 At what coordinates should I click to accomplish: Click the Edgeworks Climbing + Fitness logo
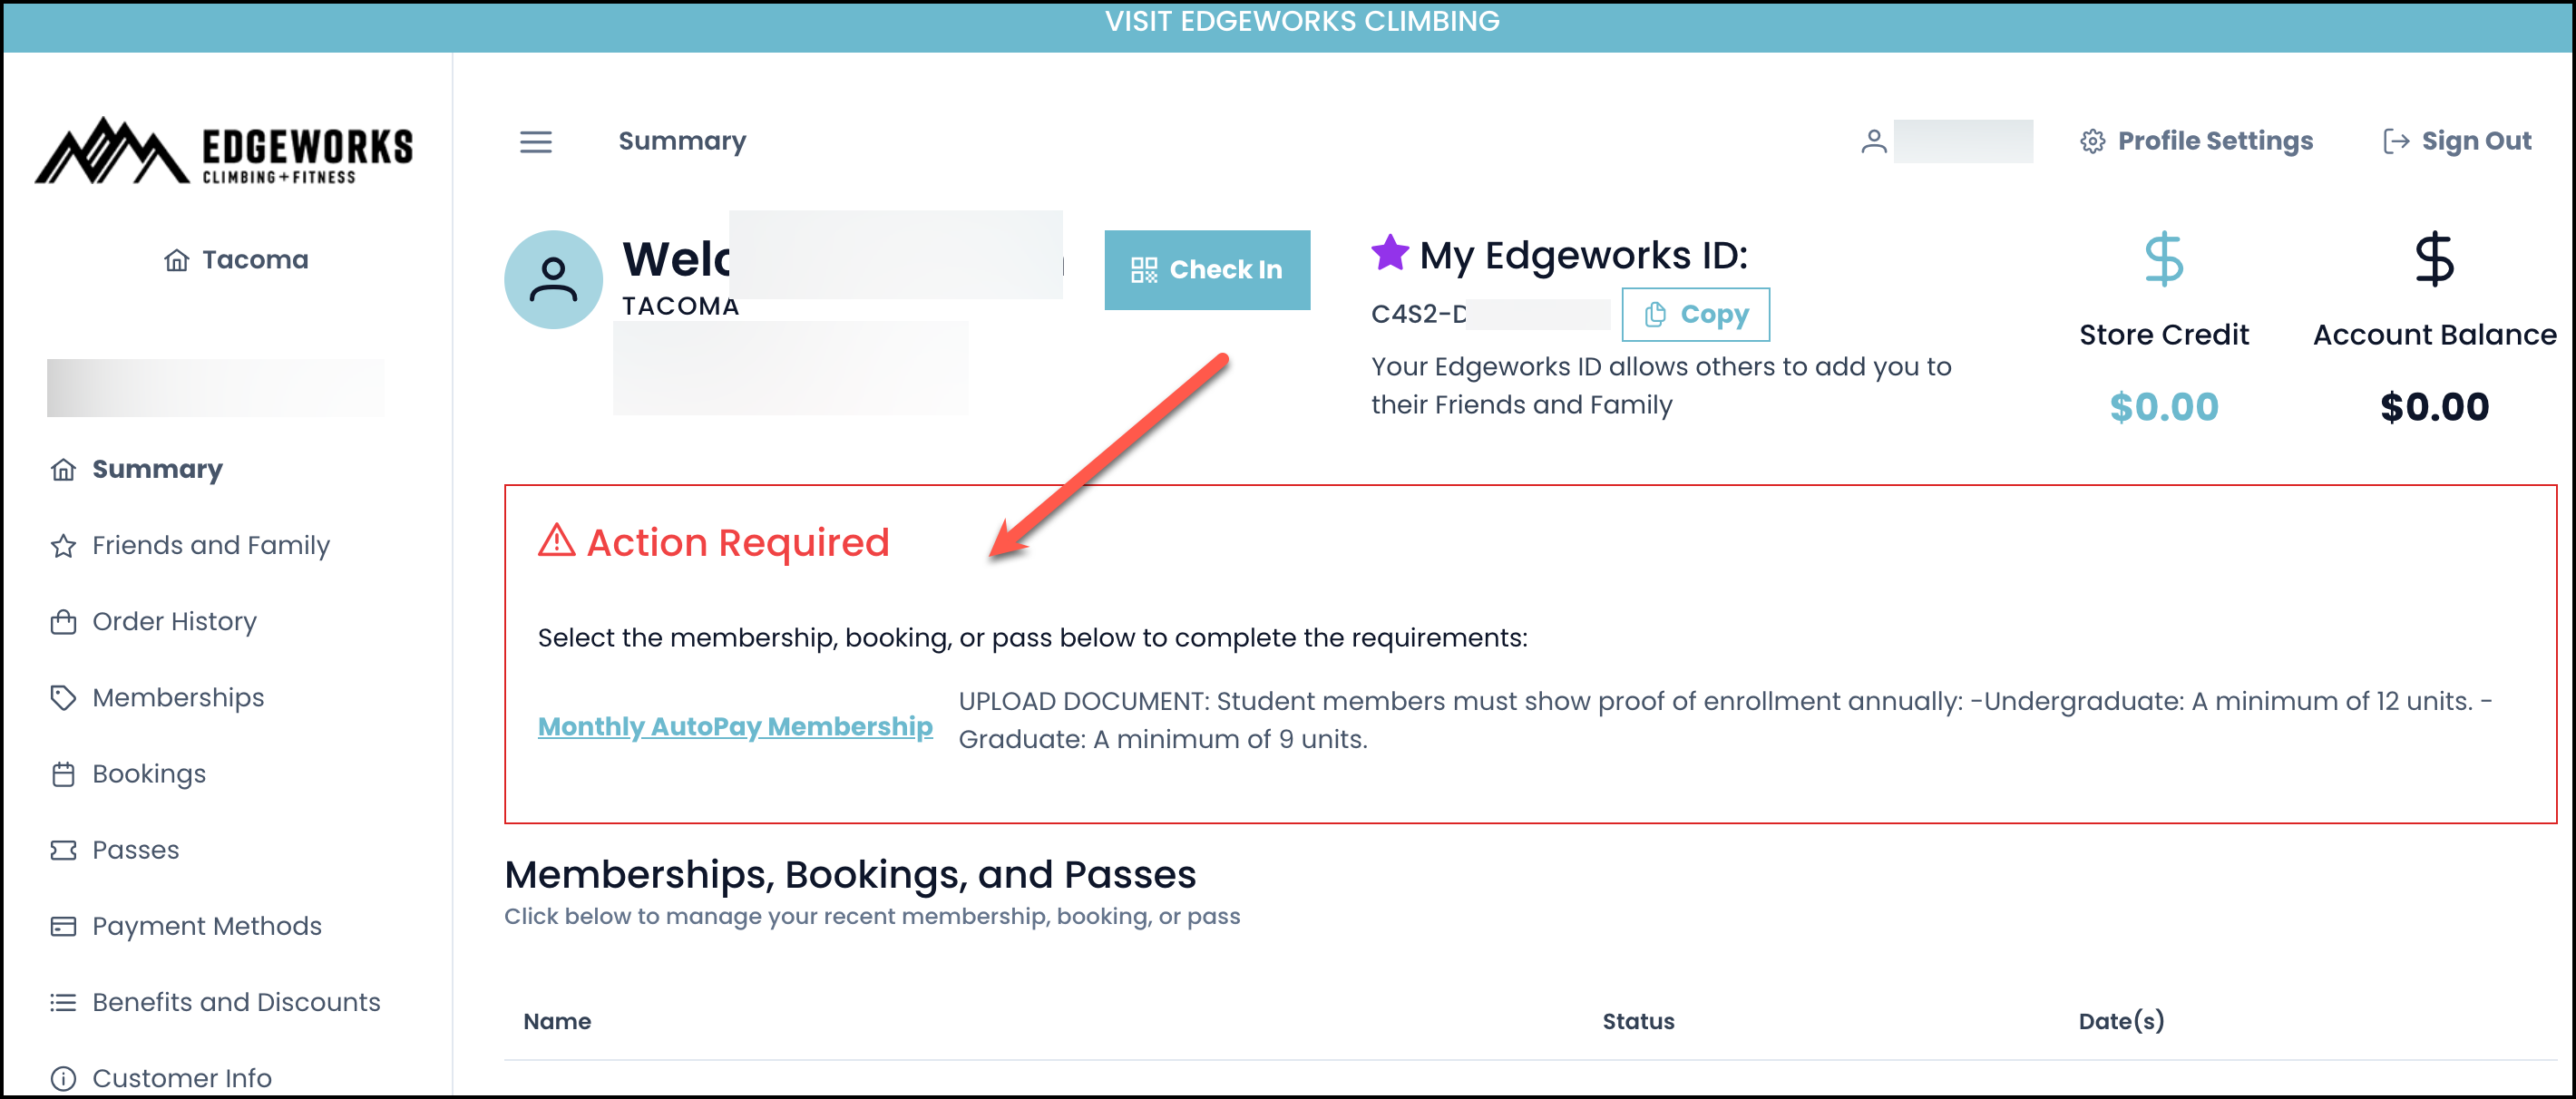coord(224,152)
